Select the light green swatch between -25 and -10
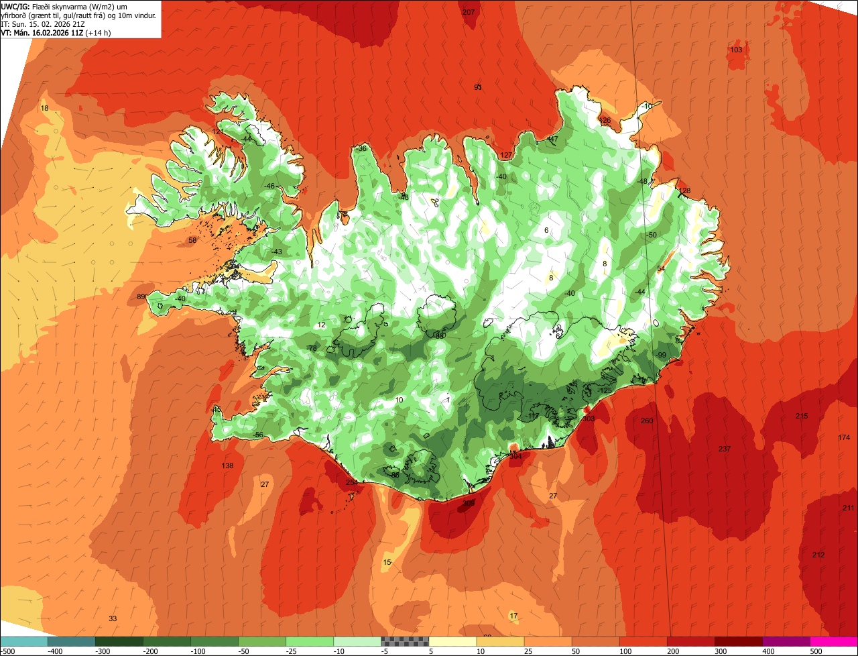Screen dimensions: 858x656 click(x=310, y=641)
